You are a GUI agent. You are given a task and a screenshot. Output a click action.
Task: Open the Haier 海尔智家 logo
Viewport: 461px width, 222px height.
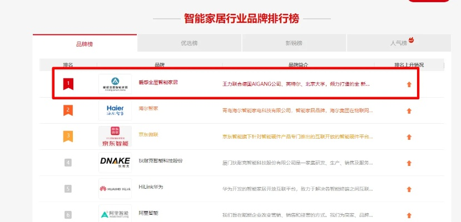115,110
